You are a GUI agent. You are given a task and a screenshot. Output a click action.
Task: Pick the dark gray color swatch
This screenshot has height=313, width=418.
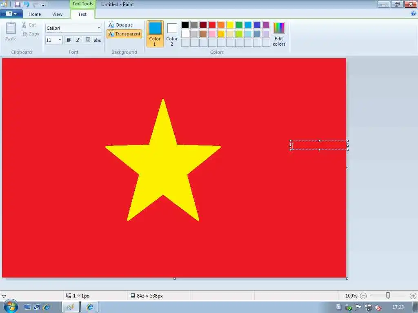(x=194, y=25)
